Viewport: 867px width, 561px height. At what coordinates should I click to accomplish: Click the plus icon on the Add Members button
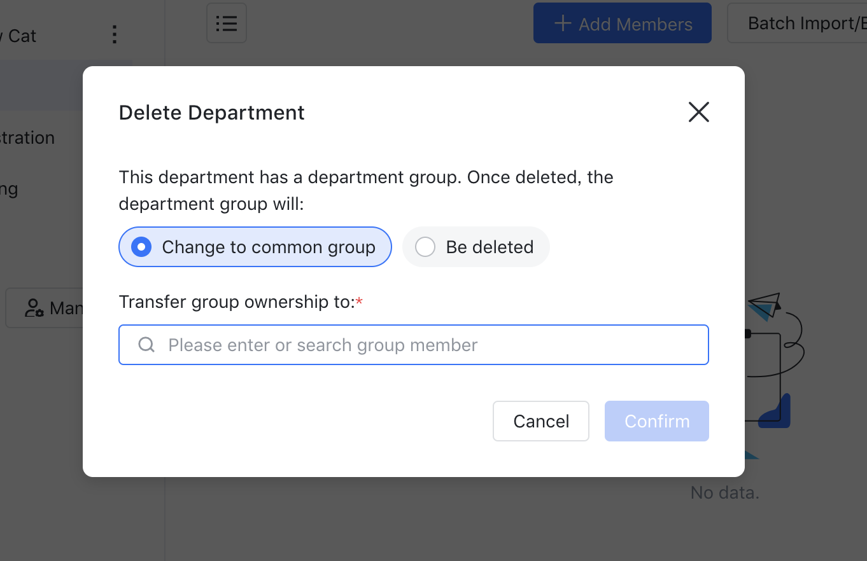(x=561, y=24)
